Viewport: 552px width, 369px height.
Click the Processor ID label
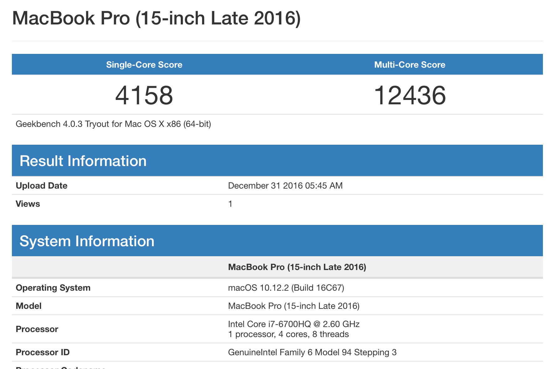[x=43, y=352]
